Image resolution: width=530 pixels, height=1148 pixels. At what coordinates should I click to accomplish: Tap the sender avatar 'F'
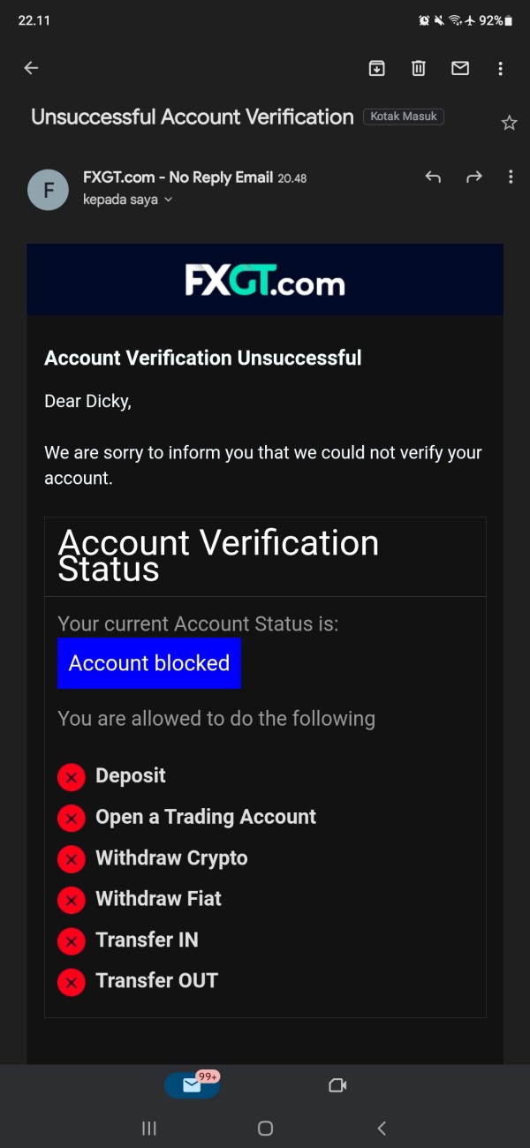(48, 189)
